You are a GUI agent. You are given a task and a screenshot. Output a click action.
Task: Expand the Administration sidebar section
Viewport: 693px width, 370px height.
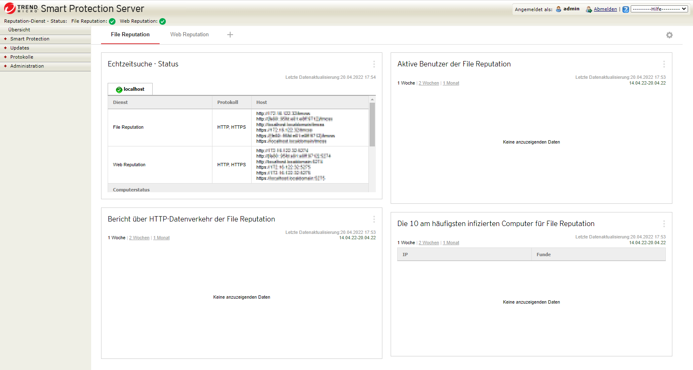click(x=27, y=66)
